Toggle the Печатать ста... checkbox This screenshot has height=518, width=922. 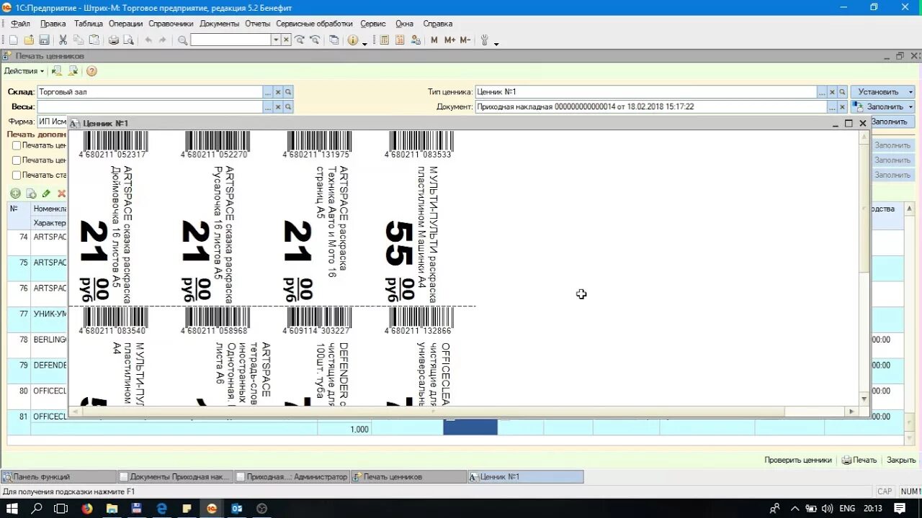click(x=17, y=175)
